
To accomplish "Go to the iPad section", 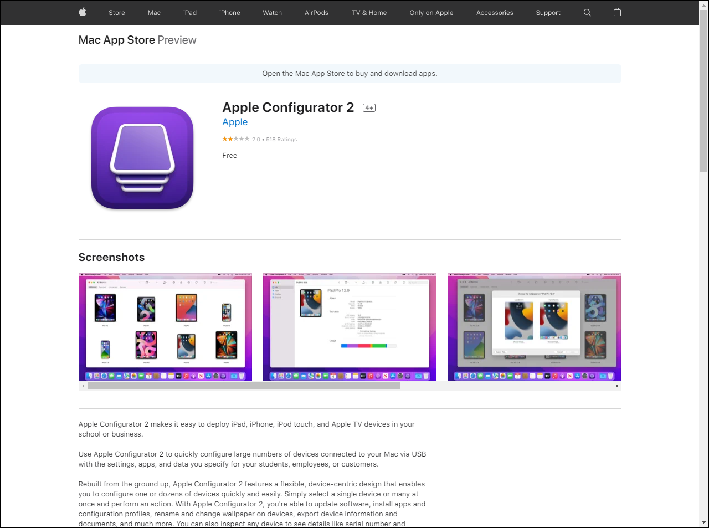I will (190, 13).
